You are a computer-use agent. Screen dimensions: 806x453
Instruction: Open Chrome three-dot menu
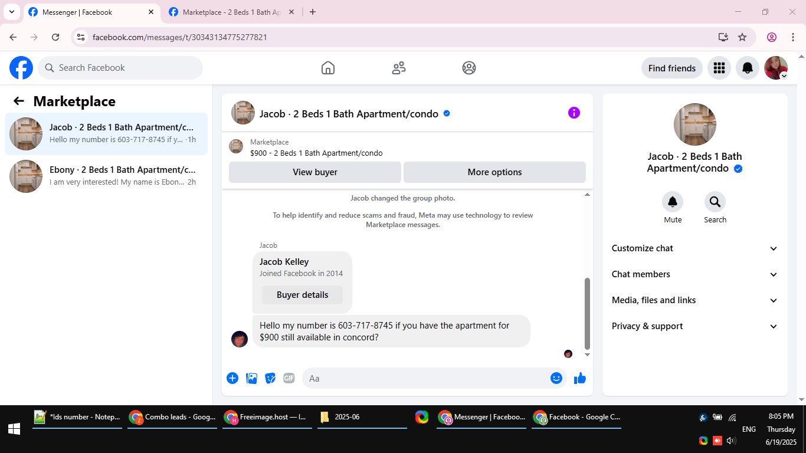793,37
